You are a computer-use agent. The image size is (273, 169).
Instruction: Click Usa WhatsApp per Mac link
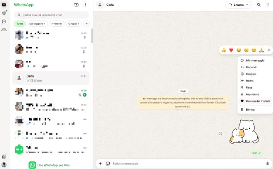tap(54, 165)
